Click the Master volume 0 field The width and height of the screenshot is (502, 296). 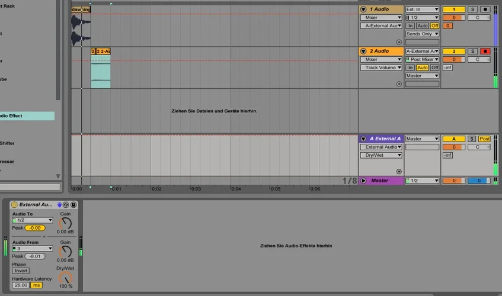click(453, 181)
